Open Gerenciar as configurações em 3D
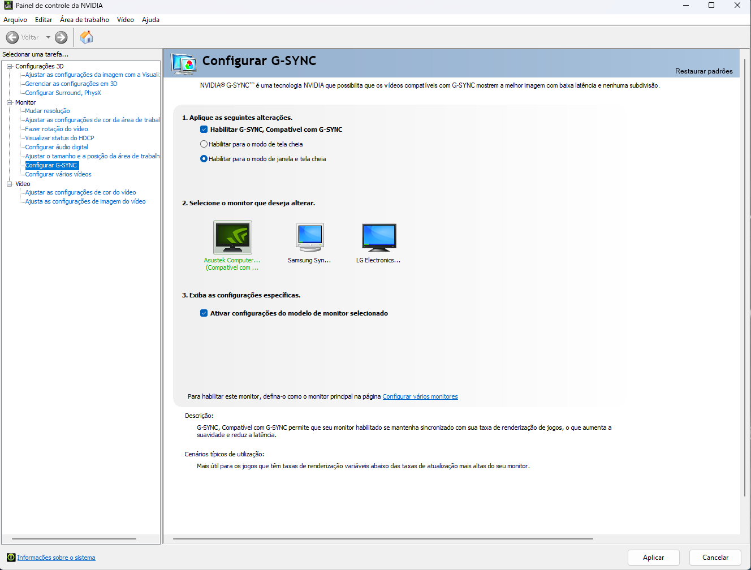The image size is (751, 570). pyautogui.click(x=71, y=84)
